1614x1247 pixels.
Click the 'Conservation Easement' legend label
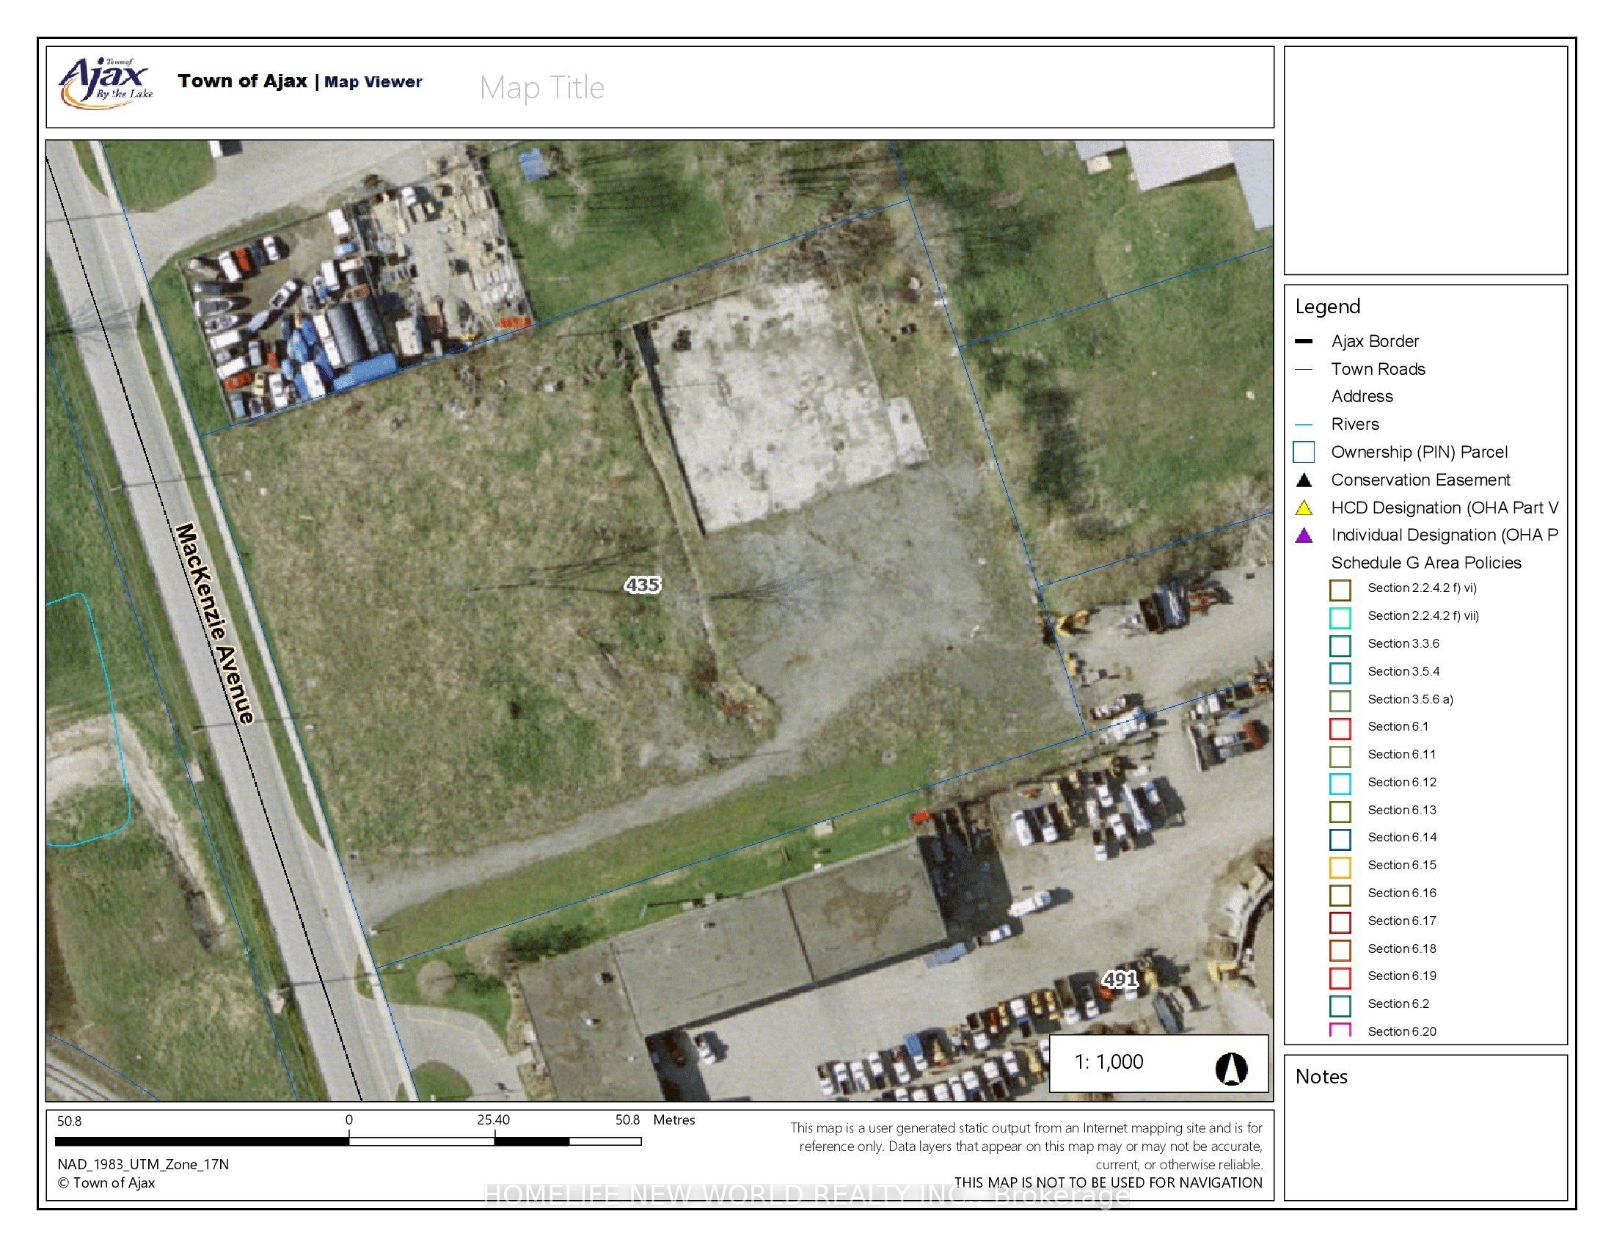point(1421,480)
